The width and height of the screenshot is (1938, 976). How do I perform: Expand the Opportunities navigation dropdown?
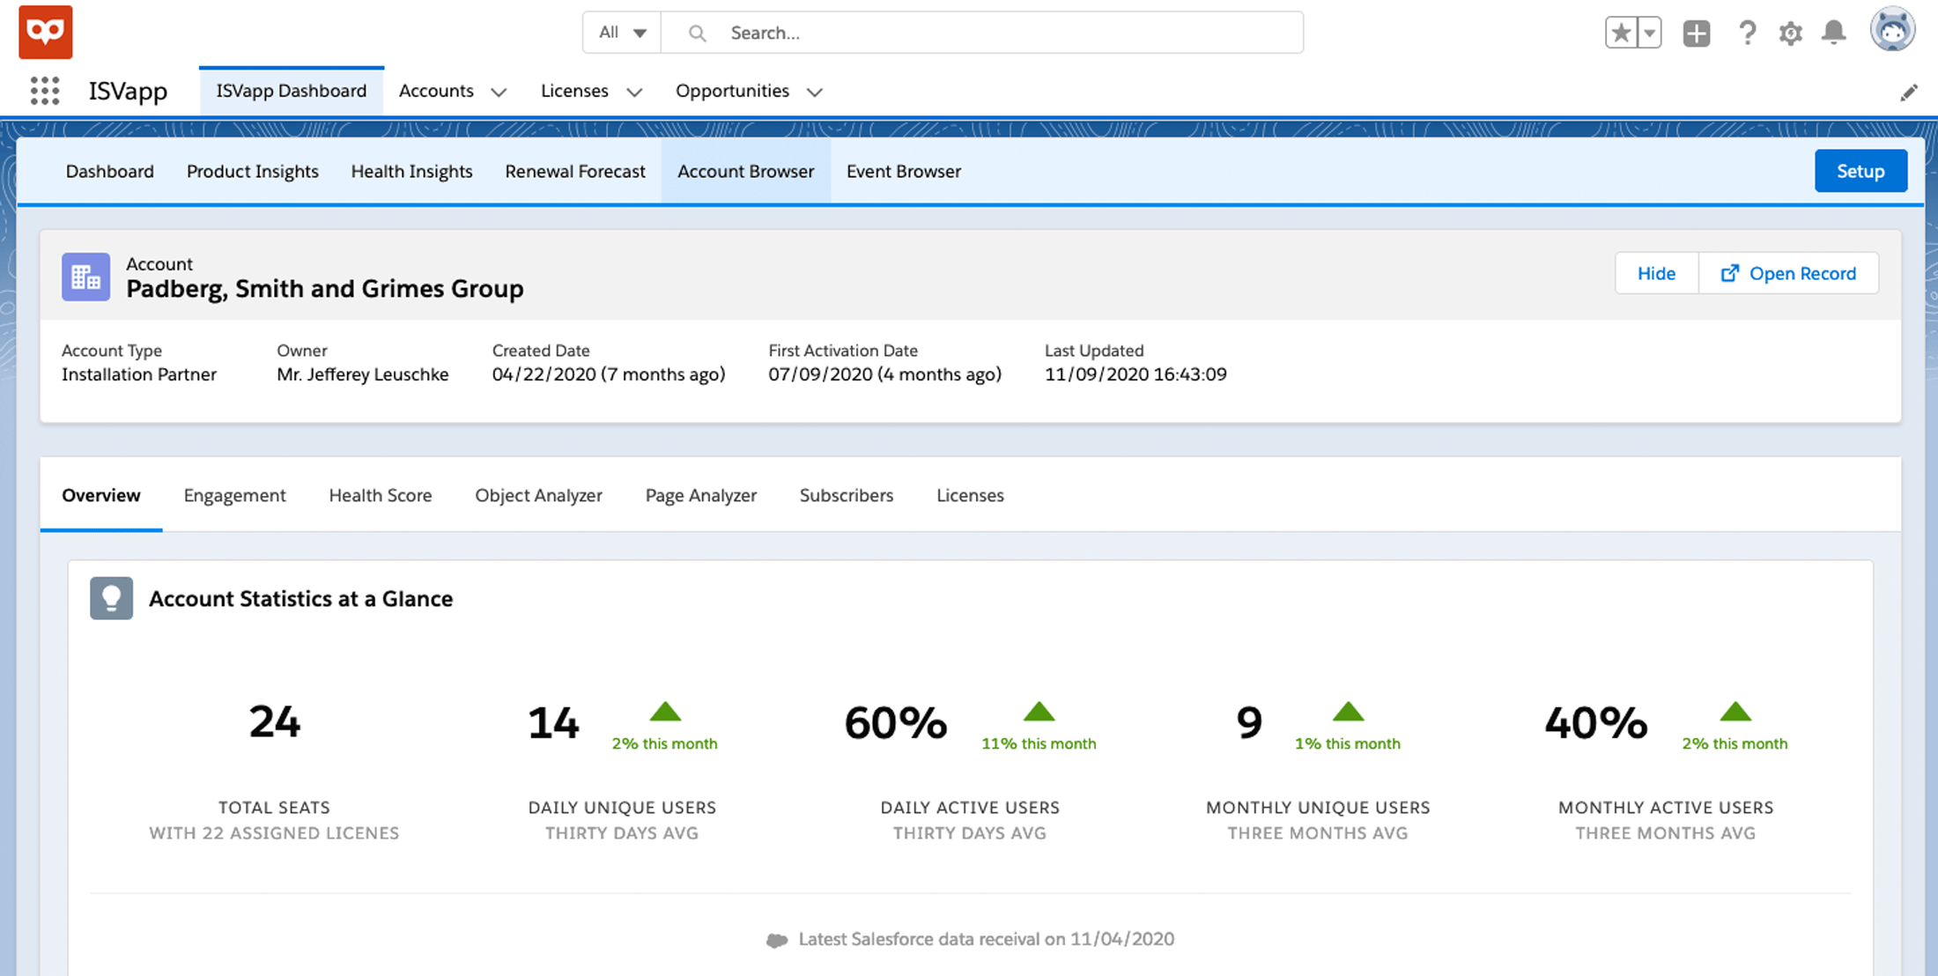814,91
